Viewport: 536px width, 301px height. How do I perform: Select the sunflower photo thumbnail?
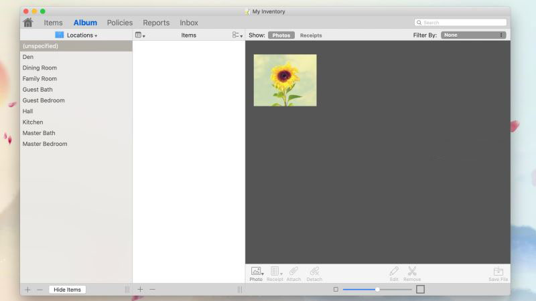tap(285, 80)
